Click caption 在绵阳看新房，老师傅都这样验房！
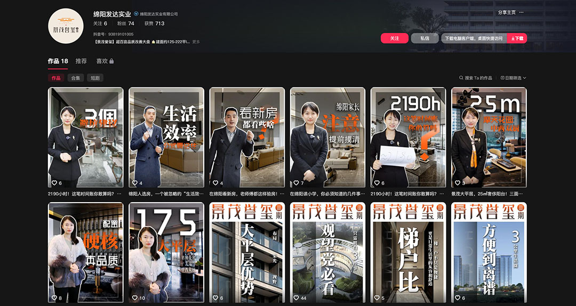The height and width of the screenshot is (306, 576). click(246, 194)
